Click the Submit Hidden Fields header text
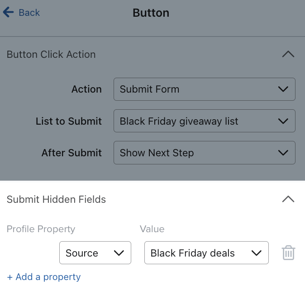The width and height of the screenshot is (305, 299). [56, 199]
